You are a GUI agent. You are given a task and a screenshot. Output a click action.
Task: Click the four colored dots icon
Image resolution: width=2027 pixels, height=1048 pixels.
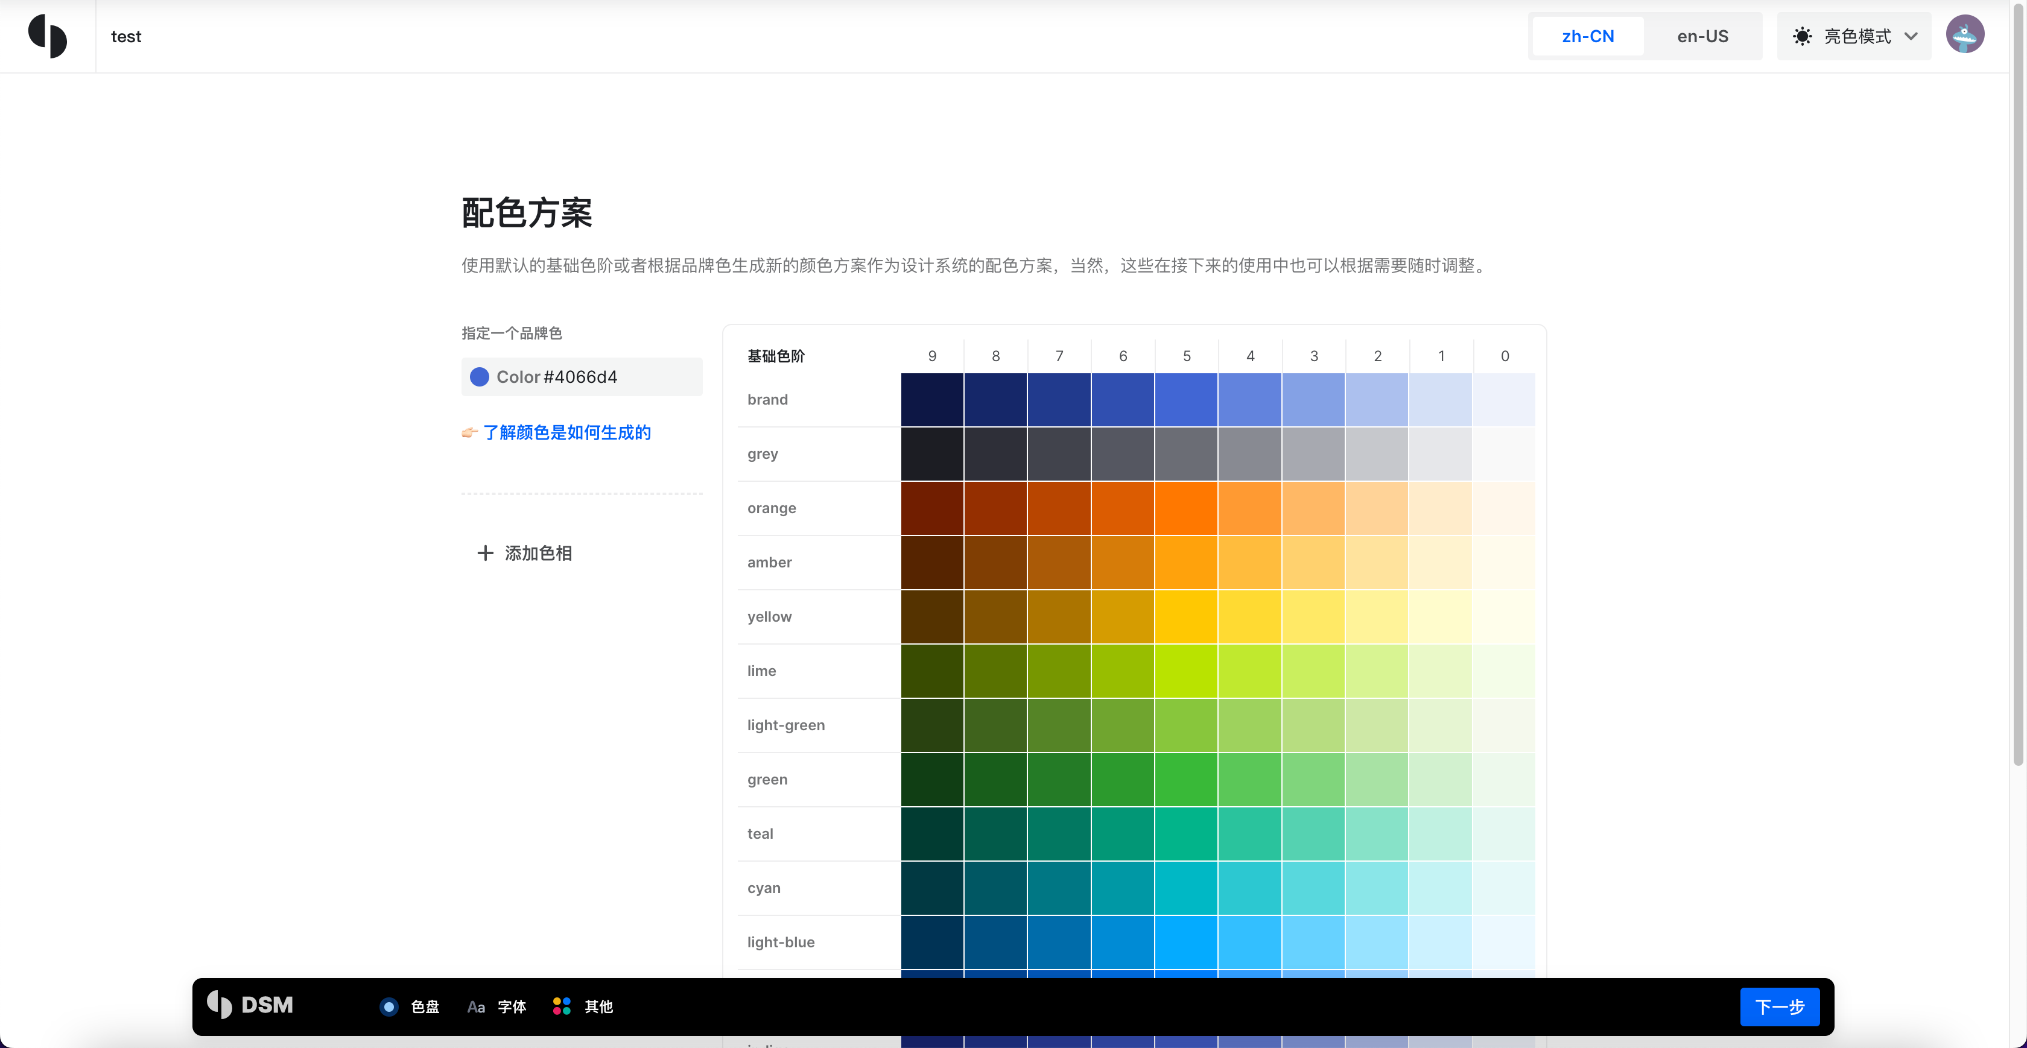[x=561, y=1006]
